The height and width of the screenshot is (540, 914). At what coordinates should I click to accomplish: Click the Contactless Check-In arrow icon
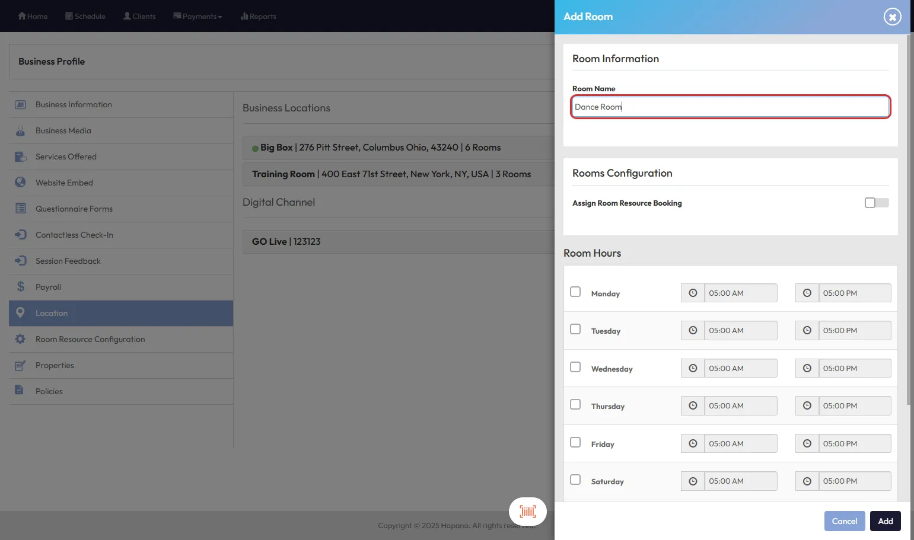pos(20,235)
